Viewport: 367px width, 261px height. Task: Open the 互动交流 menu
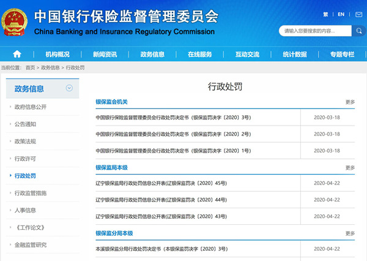click(x=247, y=55)
